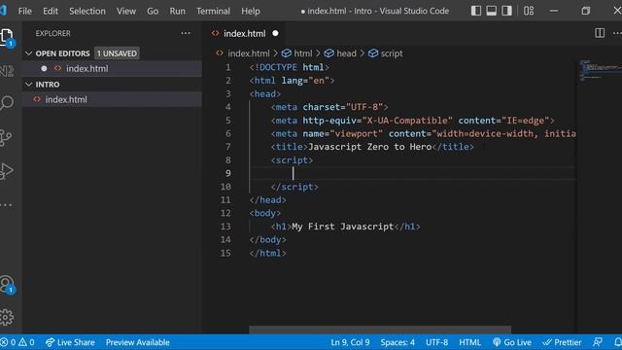Open Explorer views and more actions ellipsis
This screenshot has width=622, height=350.
pyautogui.click(x=186, y=33)
